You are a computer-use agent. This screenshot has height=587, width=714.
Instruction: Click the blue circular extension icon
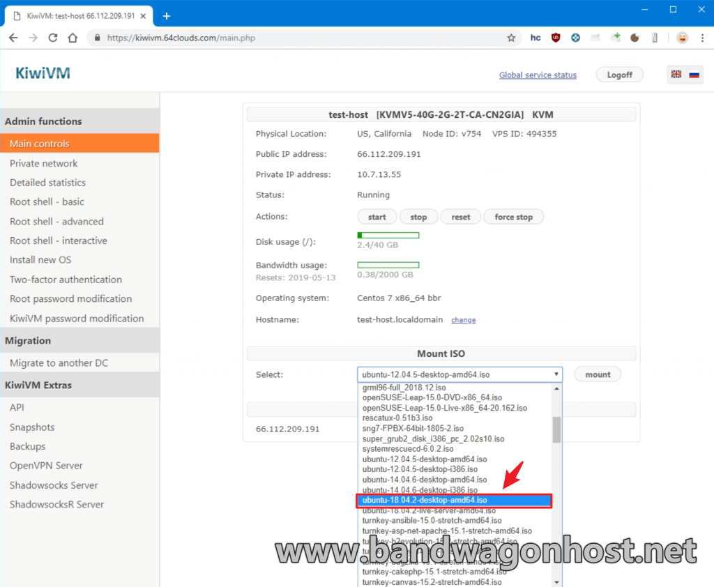coord(575,38)
